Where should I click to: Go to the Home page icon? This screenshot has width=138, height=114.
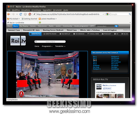tap(30, 14)
